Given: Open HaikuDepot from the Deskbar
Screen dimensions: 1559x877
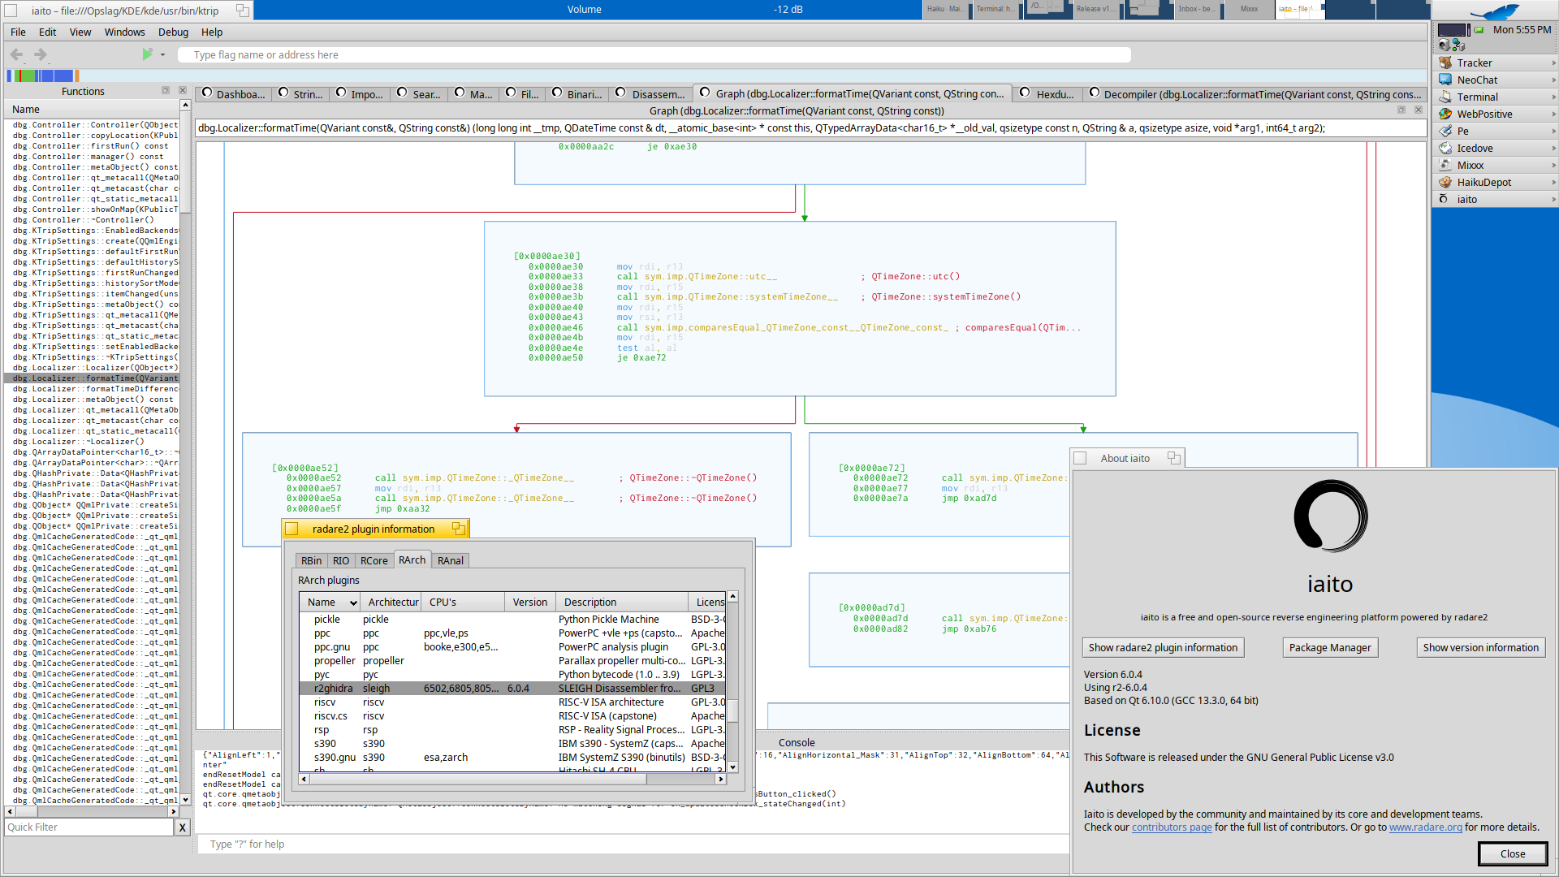Looking at the screenshot, I should [x=1483, y=182].
